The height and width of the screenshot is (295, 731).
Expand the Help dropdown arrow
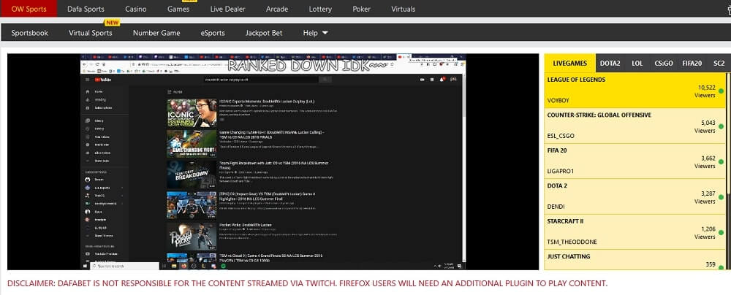pyautogui.click(x=325, y=33)
